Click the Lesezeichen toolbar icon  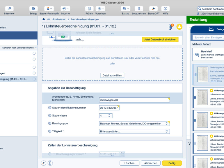click(x=139, y=9)
